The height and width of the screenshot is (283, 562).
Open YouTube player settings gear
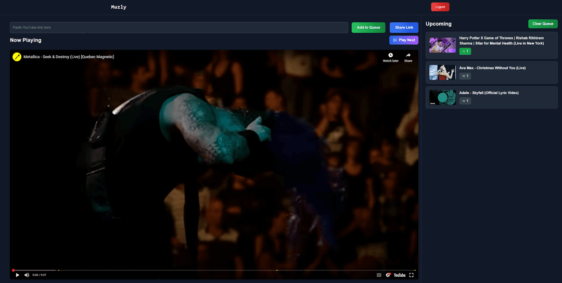point(388,275)
